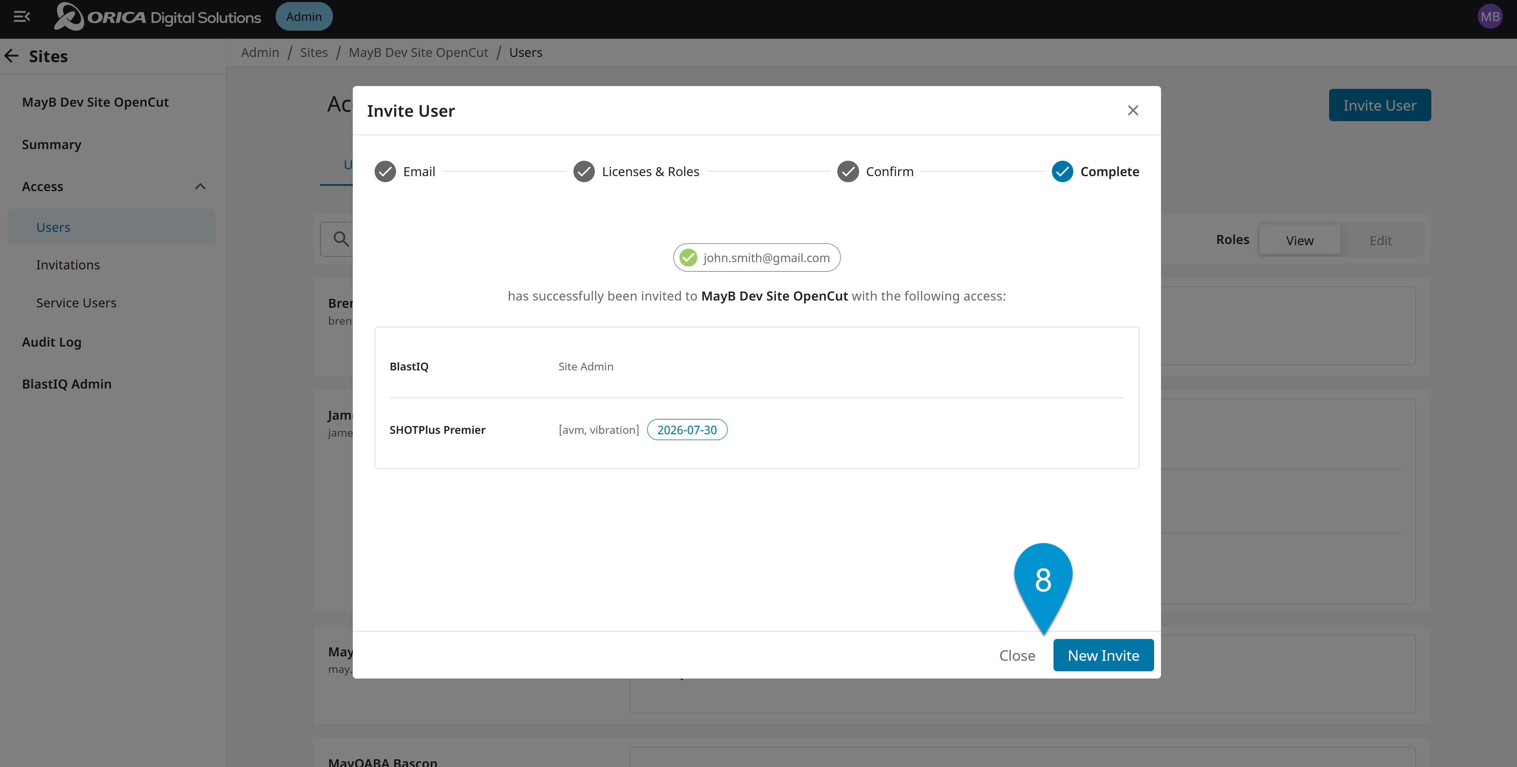
Task: Switch Roles toggle to View
Action: 1299,240
